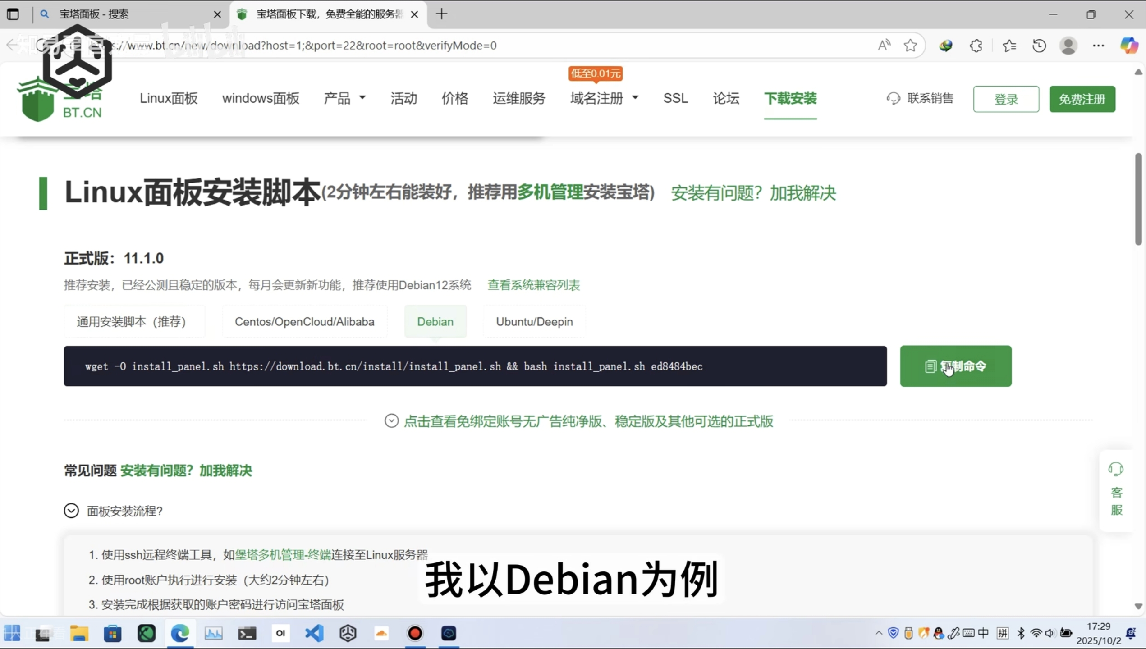Open Visual Studio Code from taskbar
This screenshot has width=1146, height=649.
(x=314, y=633)
